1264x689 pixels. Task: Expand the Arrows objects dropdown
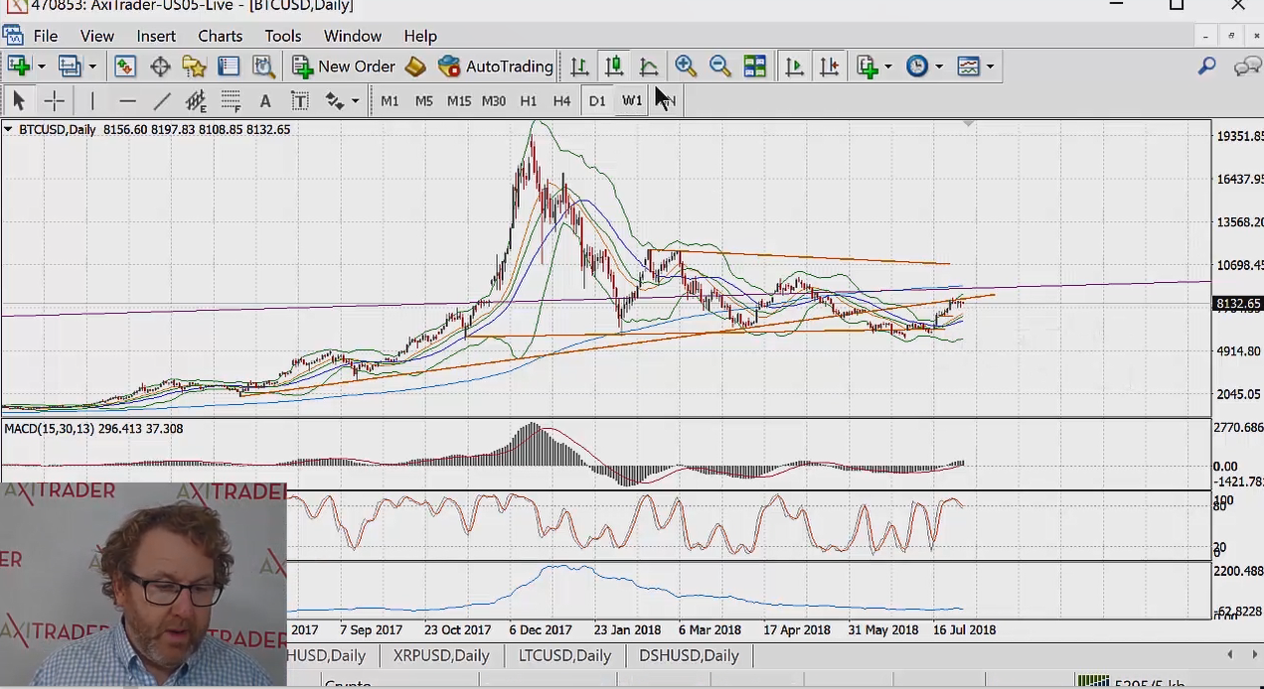[x=355, y=100]
